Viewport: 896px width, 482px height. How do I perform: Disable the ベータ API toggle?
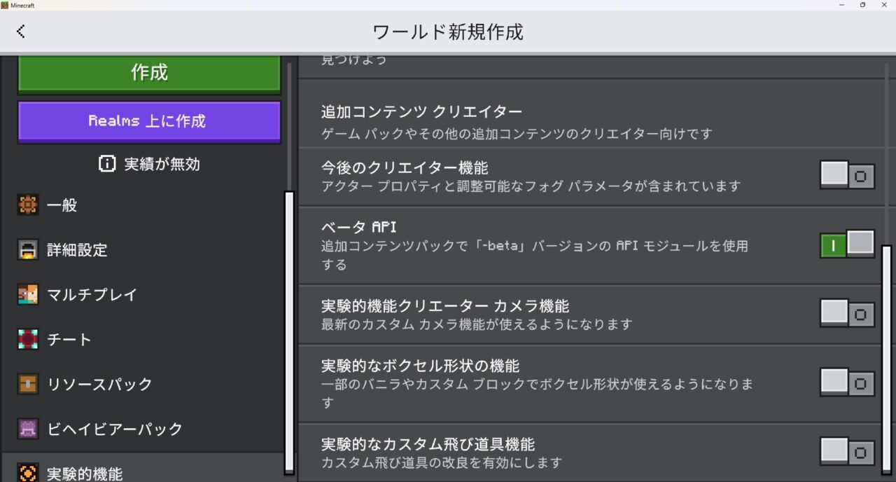pos(848,245)
